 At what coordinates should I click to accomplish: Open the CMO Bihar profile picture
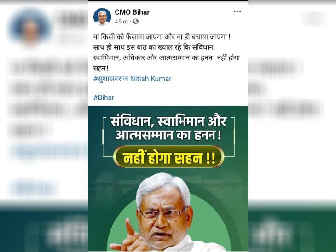point(102,17)
